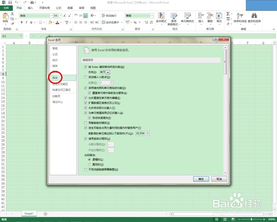Image resolution: width=277 pixels, height=222 pixels.
Task: Enable 用智能鼠标缩放 checkbox
Action: (x=86, y=123)
